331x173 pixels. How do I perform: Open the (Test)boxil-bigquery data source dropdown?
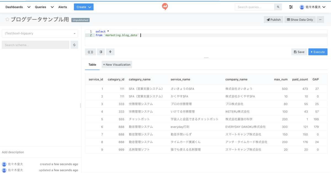click(x=40, y=34)
